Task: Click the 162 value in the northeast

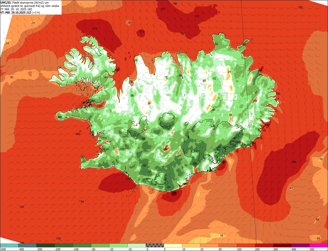Action: click(300, 7)
